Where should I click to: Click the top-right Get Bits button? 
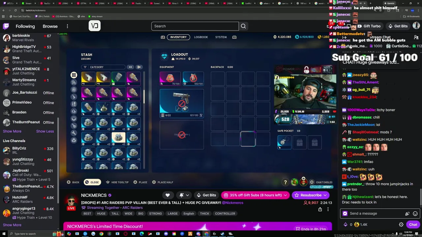(x=398, y=26)
